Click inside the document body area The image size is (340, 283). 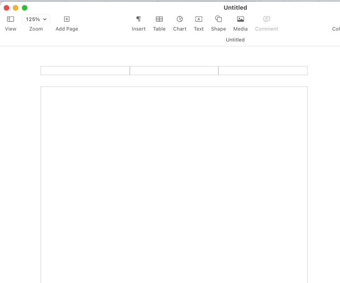tap(174, 185)
